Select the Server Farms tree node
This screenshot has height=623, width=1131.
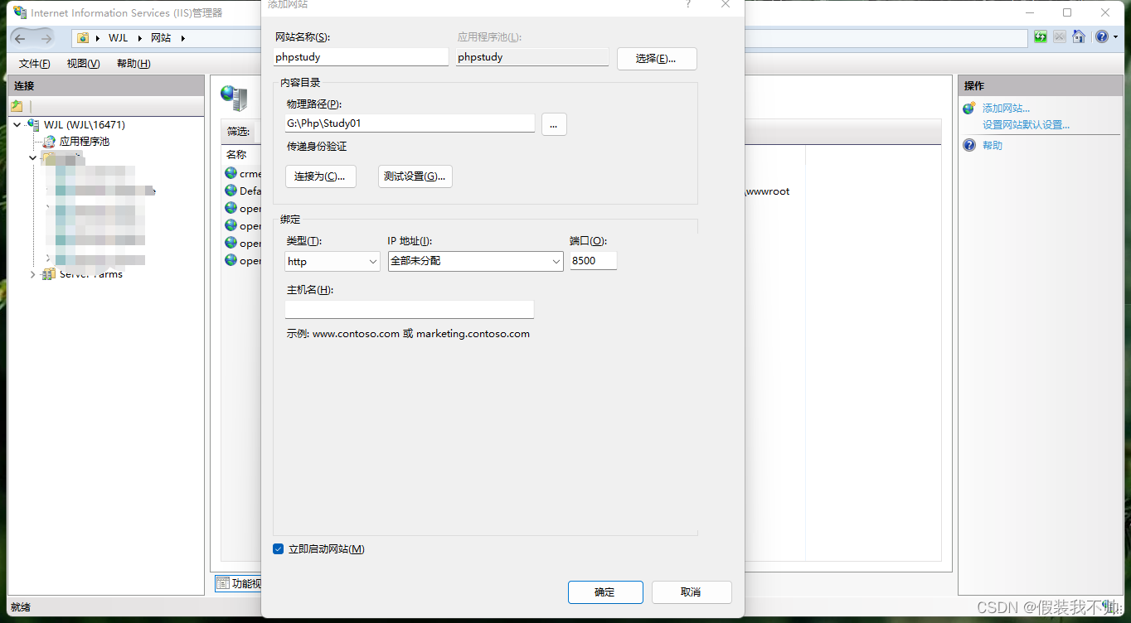91,274
